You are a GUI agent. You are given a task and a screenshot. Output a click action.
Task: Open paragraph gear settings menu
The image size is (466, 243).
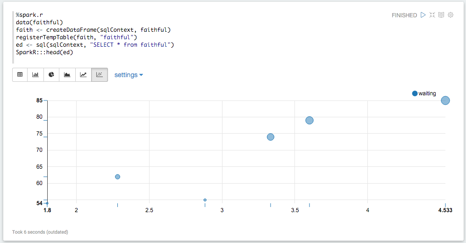[x=451, y=15]
